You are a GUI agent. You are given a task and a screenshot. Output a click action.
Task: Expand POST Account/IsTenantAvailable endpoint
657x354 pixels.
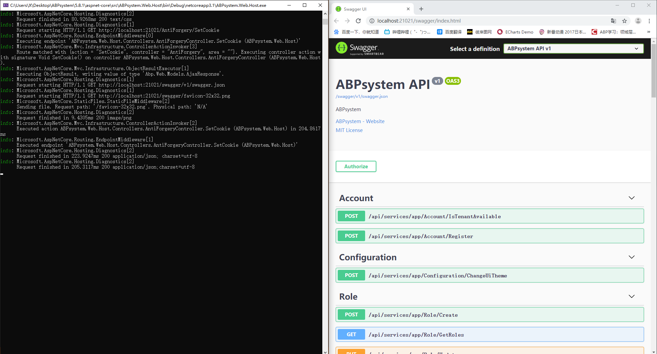pos(490,216)
